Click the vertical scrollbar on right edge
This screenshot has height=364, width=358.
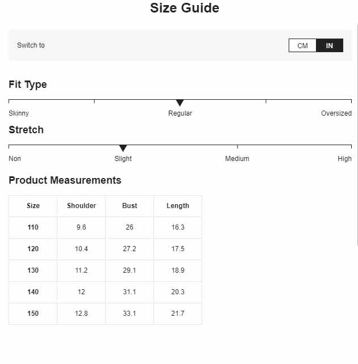click(x=357, y=134)
